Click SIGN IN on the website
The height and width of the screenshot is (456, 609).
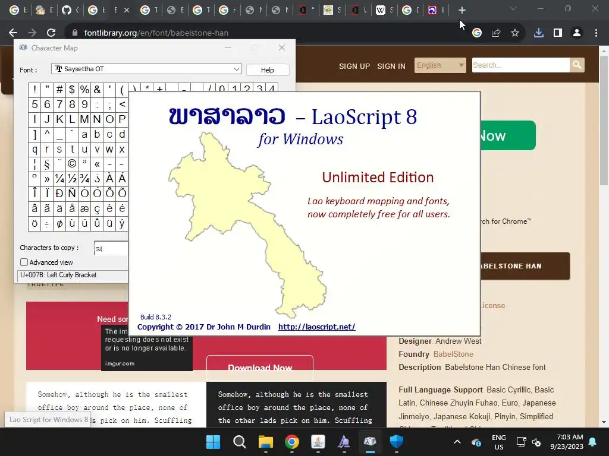(391, 66)
